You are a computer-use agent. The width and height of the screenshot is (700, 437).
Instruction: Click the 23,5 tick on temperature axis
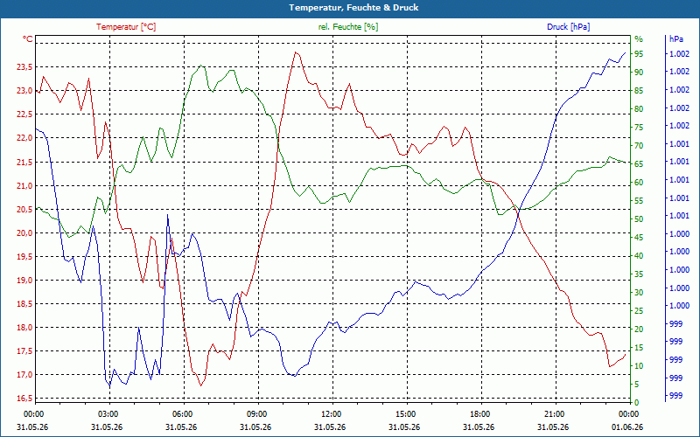tap(24, 67)
